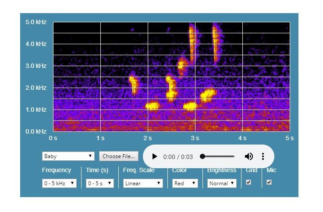Click the audio seek bar track

point(219,156)
